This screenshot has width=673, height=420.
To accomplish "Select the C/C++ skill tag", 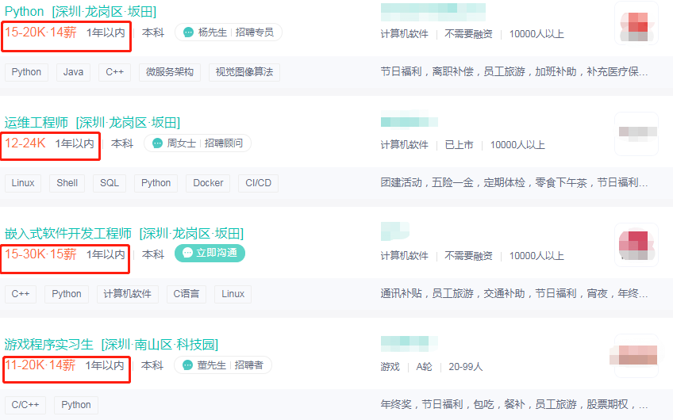I will point(25,405).
